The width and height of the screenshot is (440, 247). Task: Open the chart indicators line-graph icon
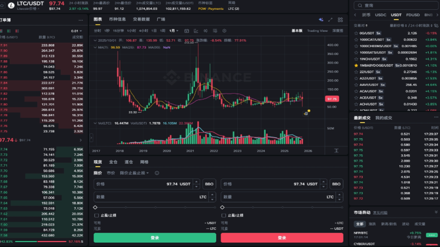coord(196,31)
